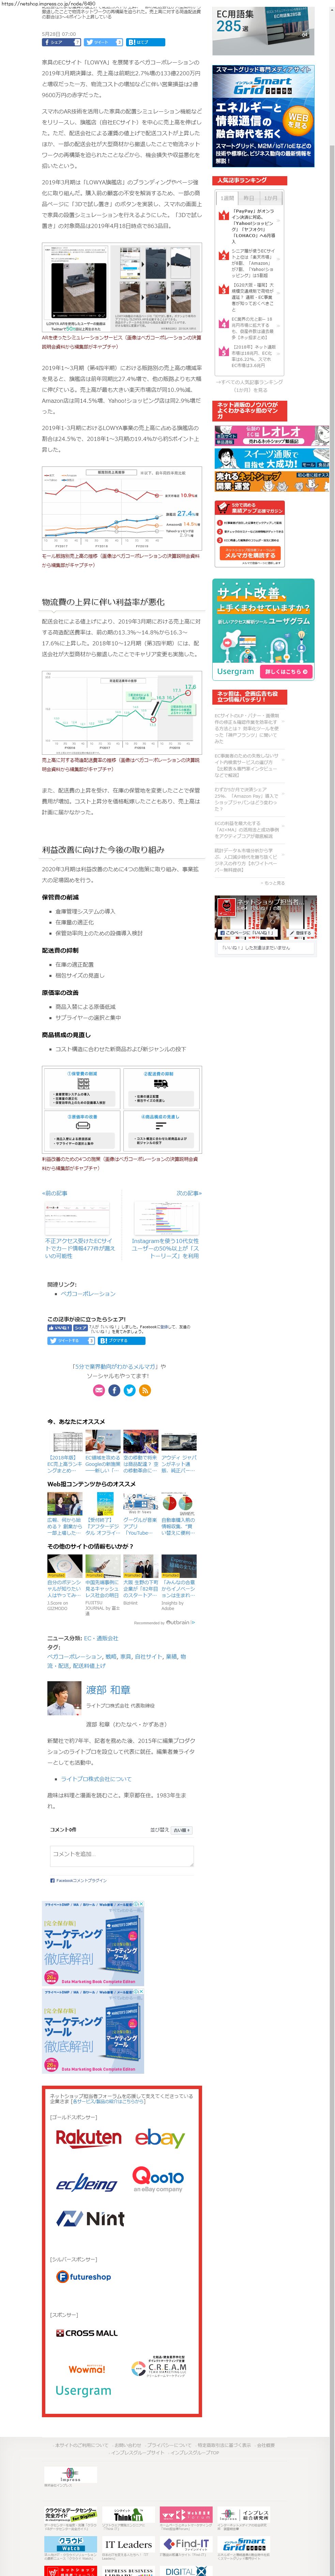This screenshot has height=2576, width=335.
Task: Click the mail magazine round icon
Action: [99, 1390]
